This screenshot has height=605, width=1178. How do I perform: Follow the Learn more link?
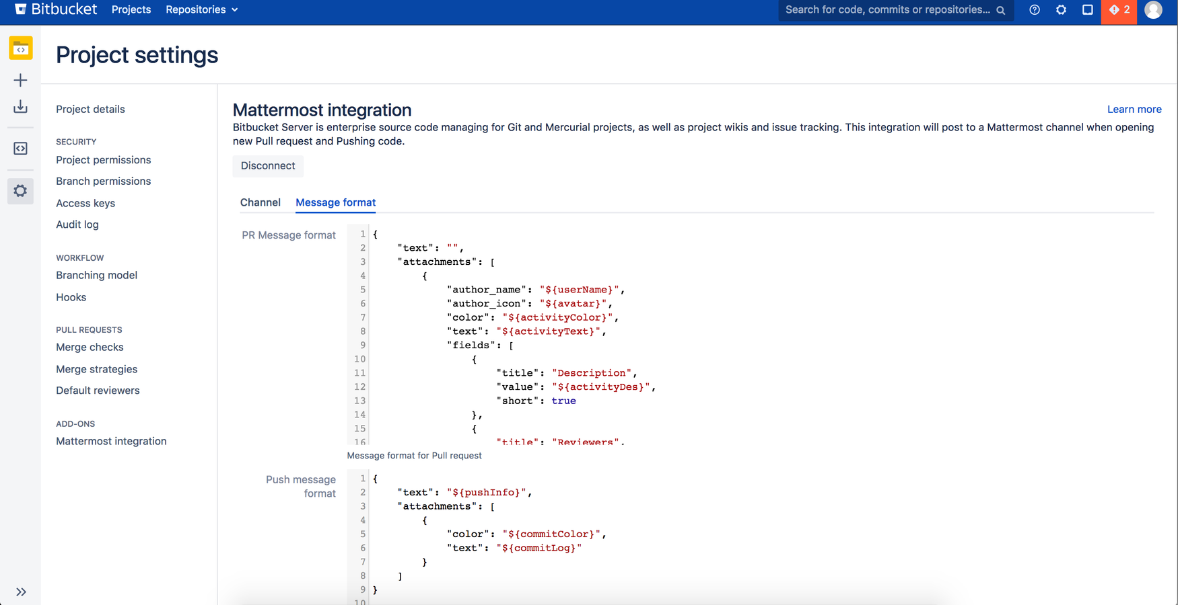pos(1134,109)
